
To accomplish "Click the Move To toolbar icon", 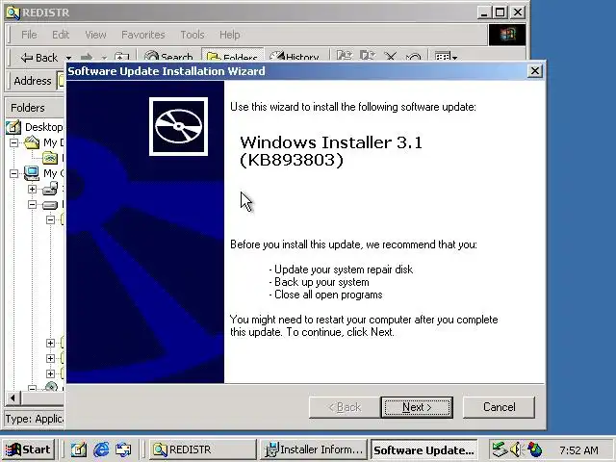I will coord(344,57).
